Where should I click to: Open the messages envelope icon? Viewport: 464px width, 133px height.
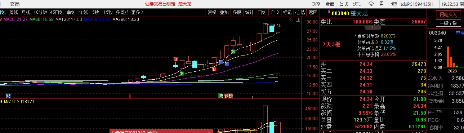pyautogui.click(x=394, y=4)
